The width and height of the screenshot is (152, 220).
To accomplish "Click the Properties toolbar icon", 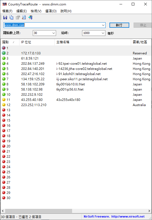I will pyautogui.click(x=18, y=17).
